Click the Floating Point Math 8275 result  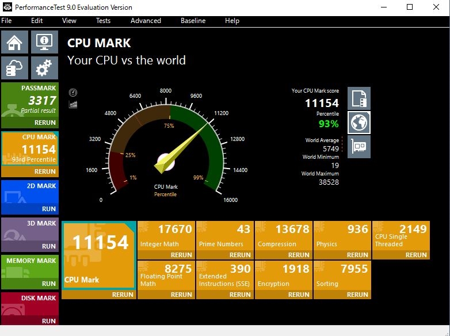click(x=166, y=275)
